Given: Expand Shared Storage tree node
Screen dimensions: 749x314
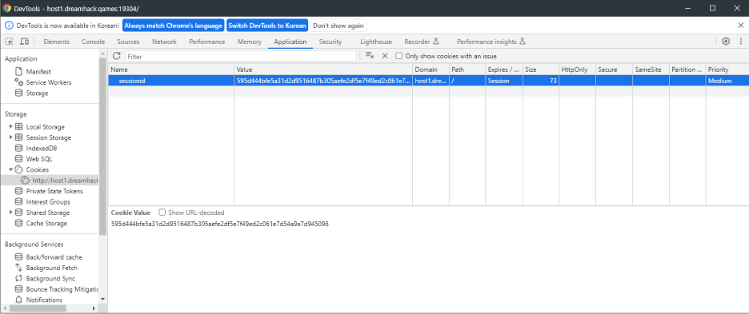Looking at the screenshot, I should (x=11, y=213).
